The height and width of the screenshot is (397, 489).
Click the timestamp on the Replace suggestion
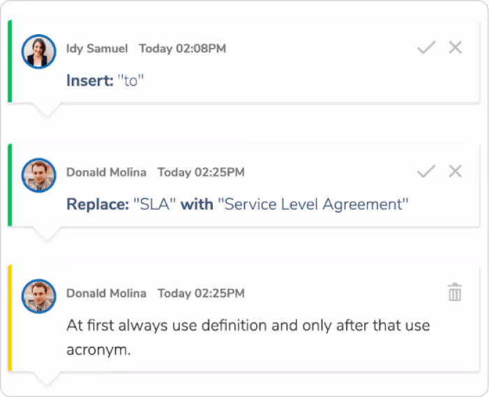pyautogui.click(x=201, y=172)
